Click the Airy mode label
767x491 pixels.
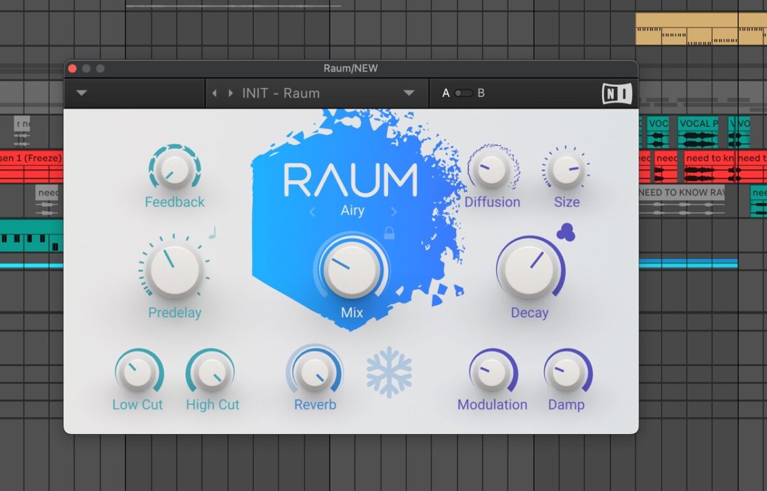(352, 211)
